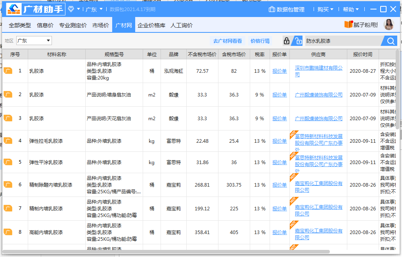Open the 报价单 link in row 8
This screenshot has height=257, width=402.
(x=279, y=232)
